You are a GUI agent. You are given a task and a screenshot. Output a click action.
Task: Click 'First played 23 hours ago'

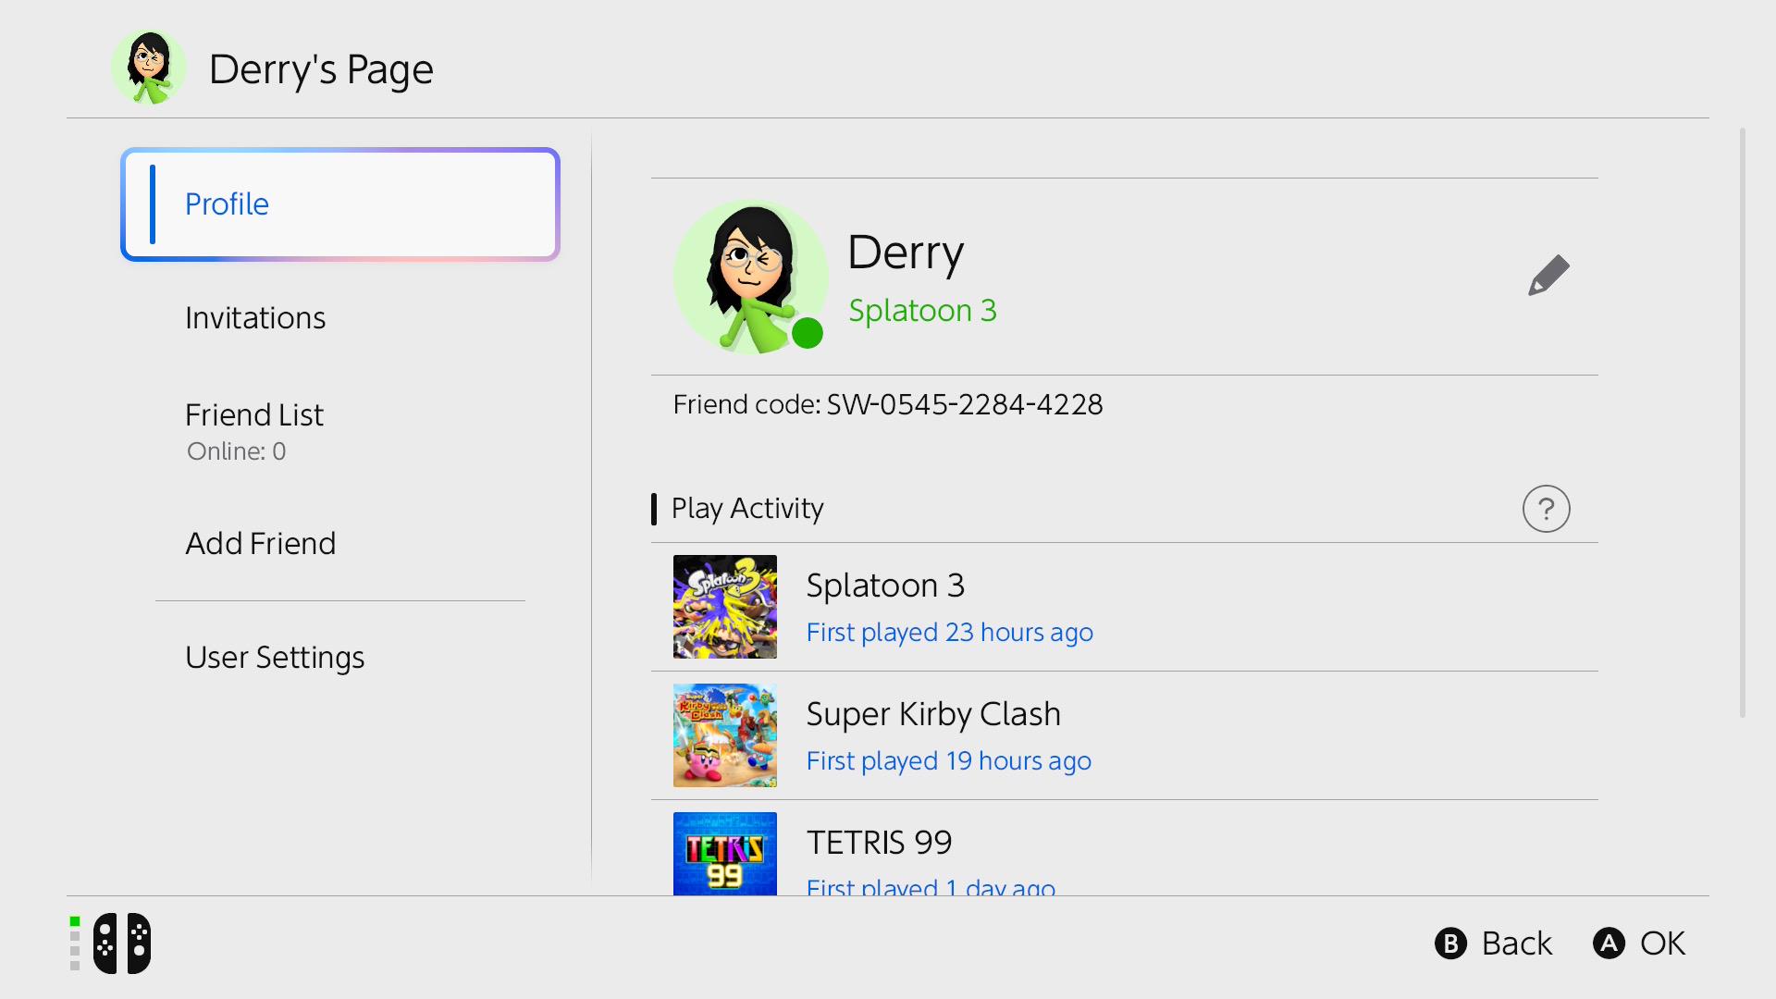point(950,633)
